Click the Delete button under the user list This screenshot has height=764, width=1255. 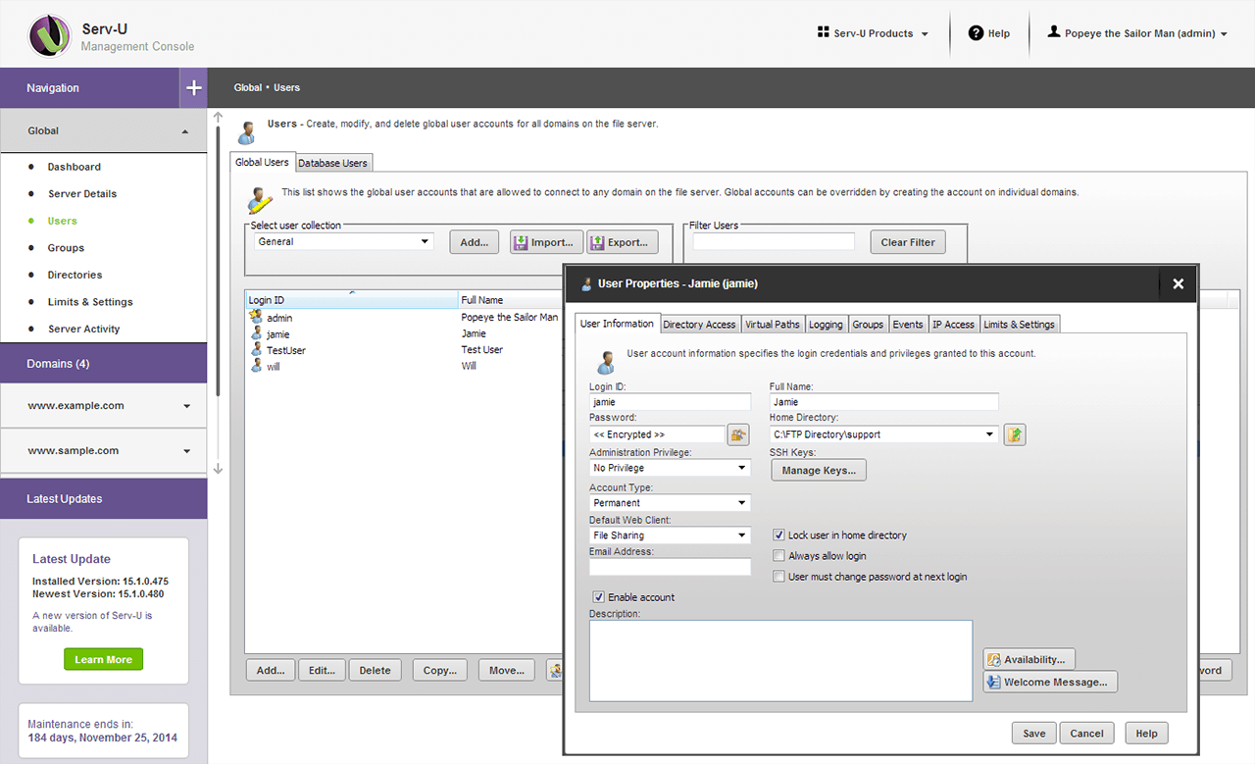point(375,671)
